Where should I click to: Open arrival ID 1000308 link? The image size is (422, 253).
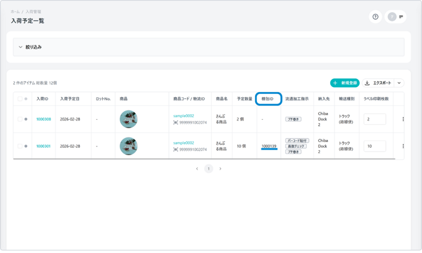click(x=43, y=119)
